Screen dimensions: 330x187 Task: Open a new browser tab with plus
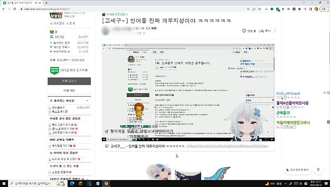click(x=46, y=3)
